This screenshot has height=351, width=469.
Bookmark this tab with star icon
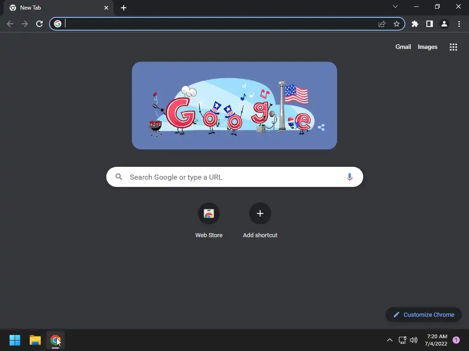click(397, 24)
